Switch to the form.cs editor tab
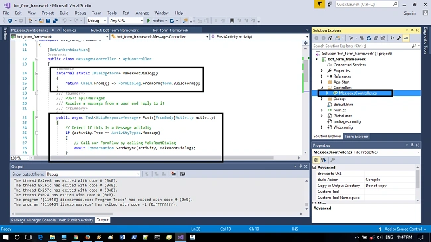431x242 pixels. (x=69, y=30)
